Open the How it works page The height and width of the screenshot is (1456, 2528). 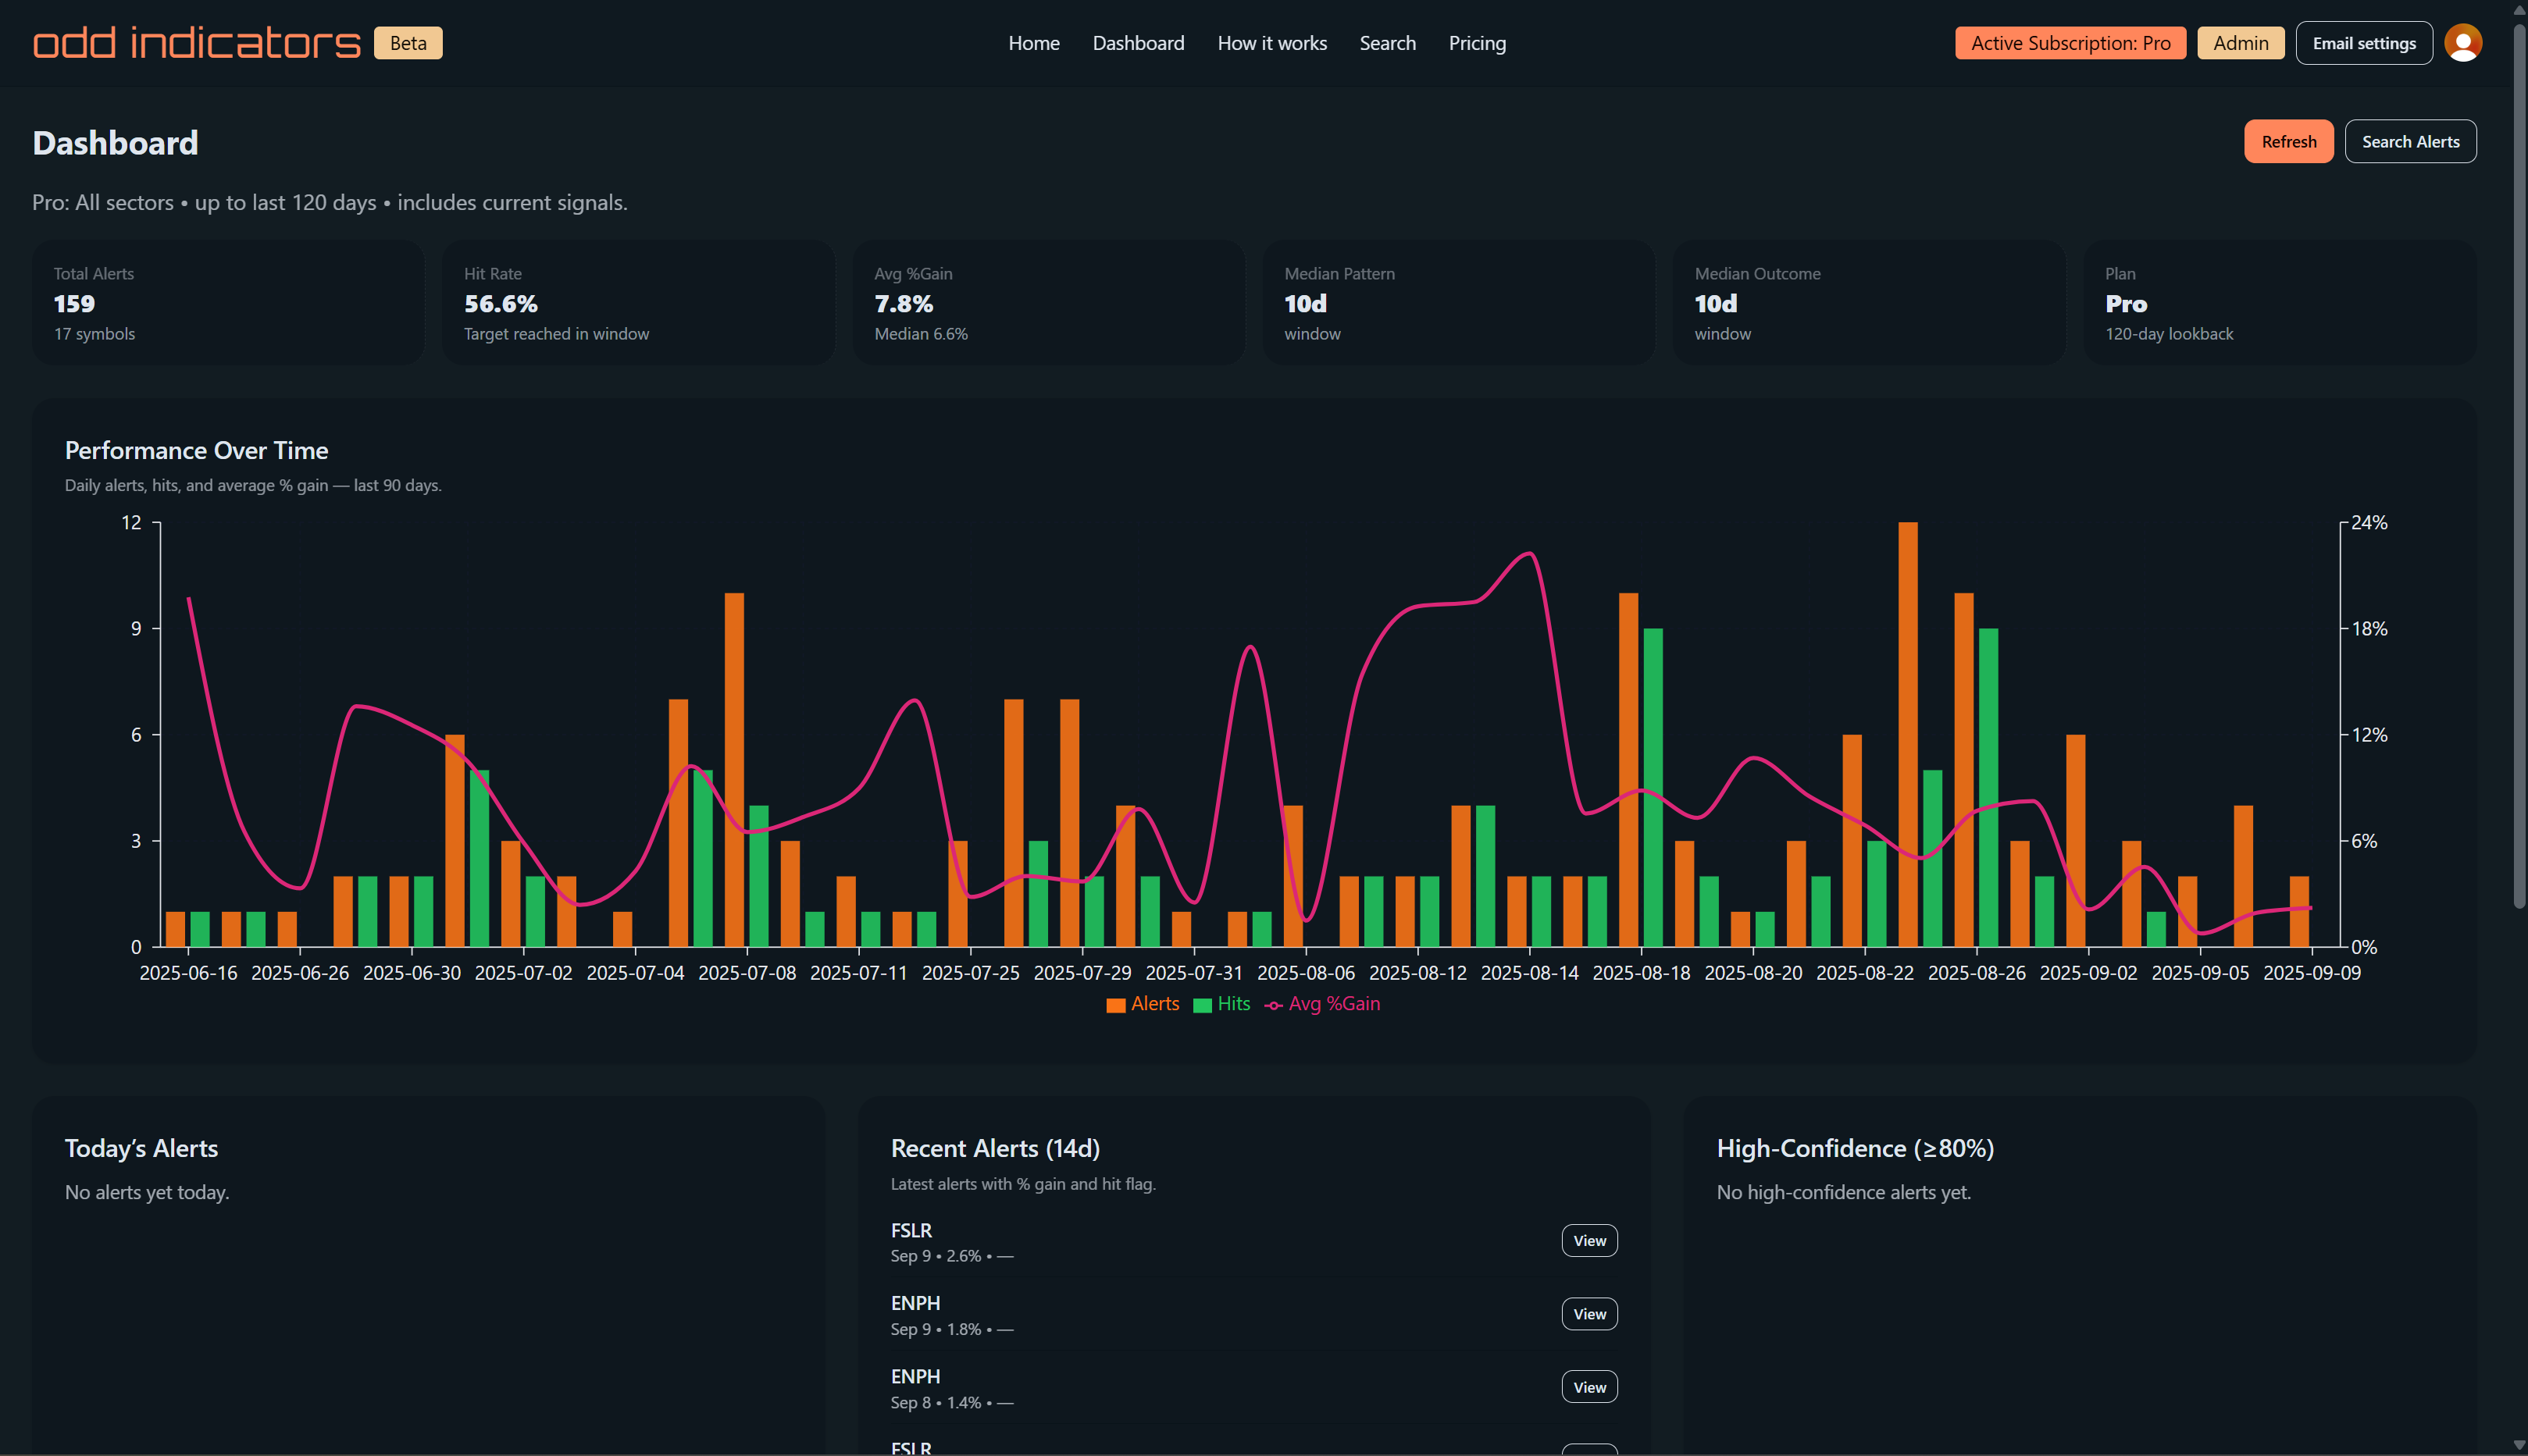(1271, 43)
